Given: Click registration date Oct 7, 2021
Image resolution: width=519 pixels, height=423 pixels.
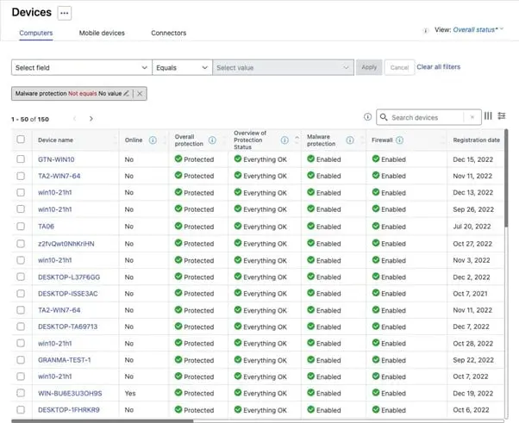Looking at the screenshot, I should [470, 294].
